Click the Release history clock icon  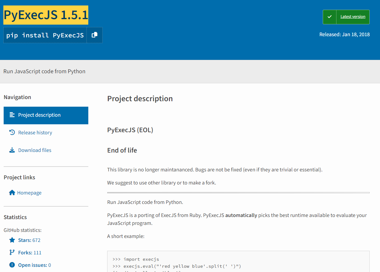12,133
